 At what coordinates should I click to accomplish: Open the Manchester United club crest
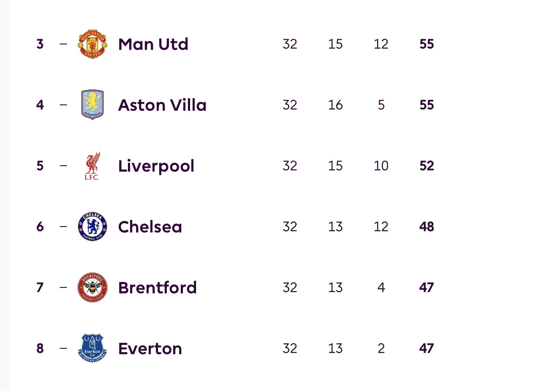[92, 44]
